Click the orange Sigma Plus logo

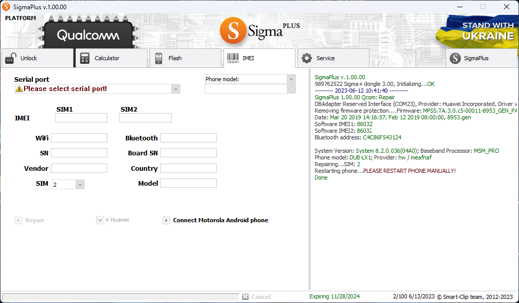coord(233,30)
